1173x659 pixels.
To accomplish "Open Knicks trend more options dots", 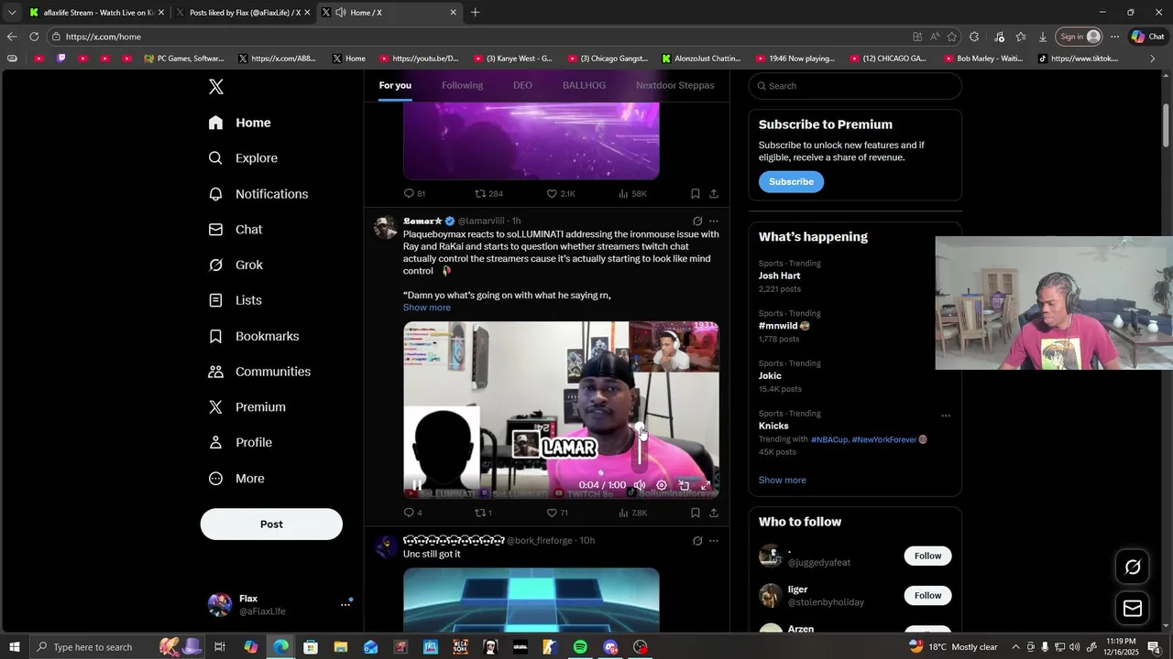I will (946, 416).
